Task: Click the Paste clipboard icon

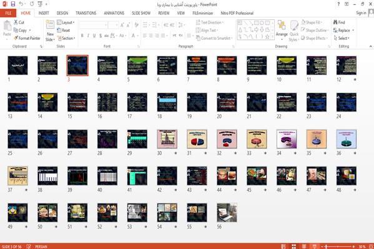Action: coord(7,26)
